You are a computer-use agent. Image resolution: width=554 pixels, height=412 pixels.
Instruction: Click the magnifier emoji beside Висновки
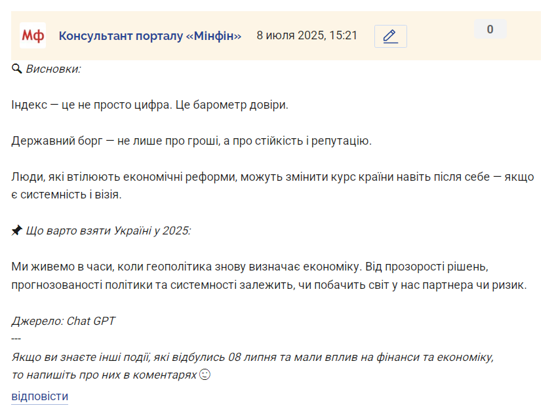pos(16,69)
